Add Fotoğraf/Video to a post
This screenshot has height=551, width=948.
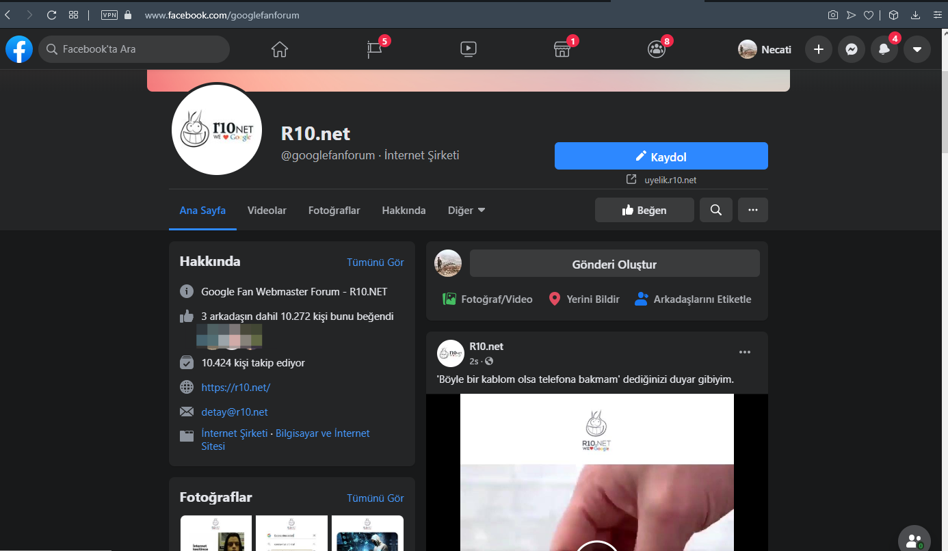pyautogui.click(x=488, y=299)
